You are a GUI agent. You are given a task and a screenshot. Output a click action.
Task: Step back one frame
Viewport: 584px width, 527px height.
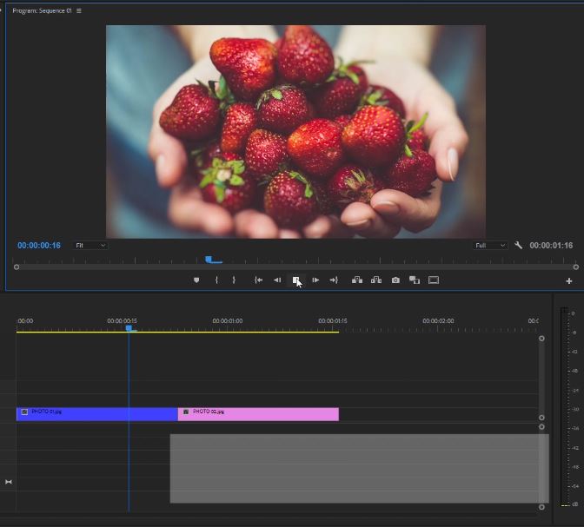point(277,280)
